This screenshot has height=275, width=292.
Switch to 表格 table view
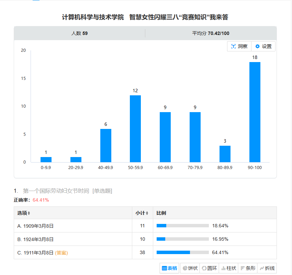tap(169, 268)
